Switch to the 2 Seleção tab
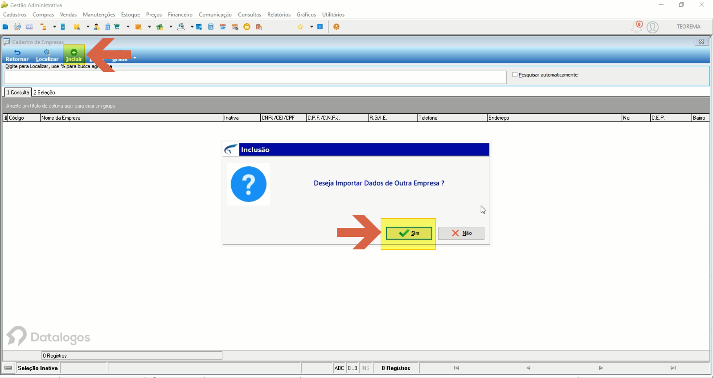Screen dimensions: 713x378 (x=44, y=92)
